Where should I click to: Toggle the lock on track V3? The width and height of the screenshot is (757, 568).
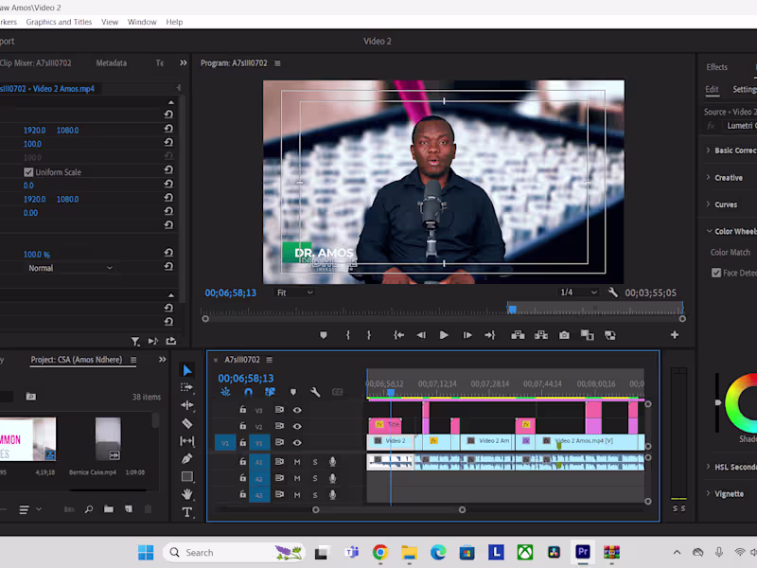pos(242,410)
